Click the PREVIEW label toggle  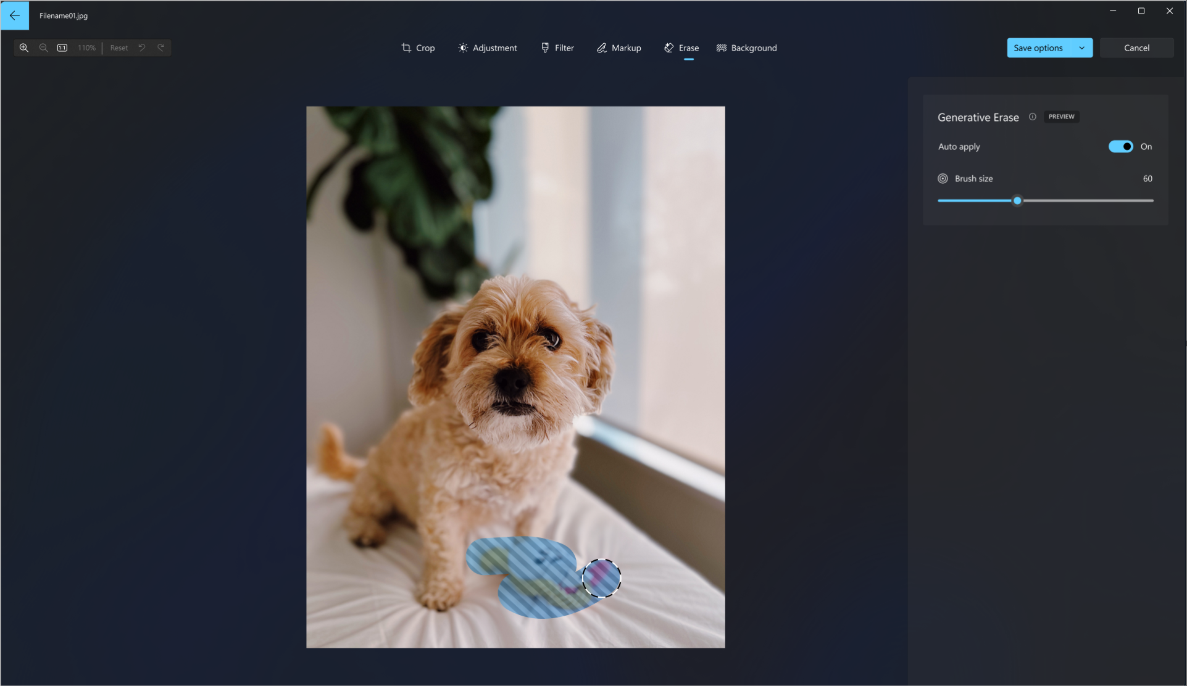1061,116
